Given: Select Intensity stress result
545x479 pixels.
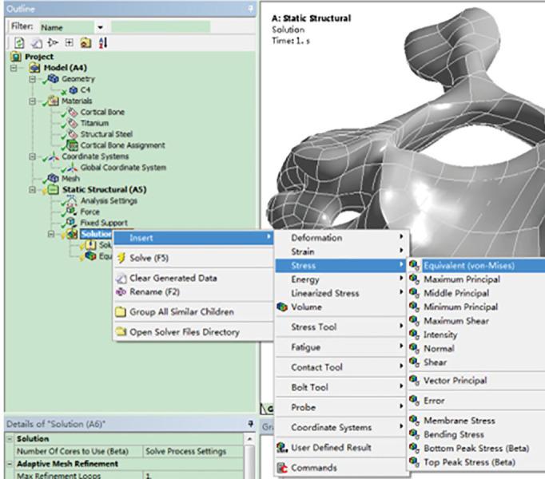Looking at the screenshot, I should click(x=477, y=335).
